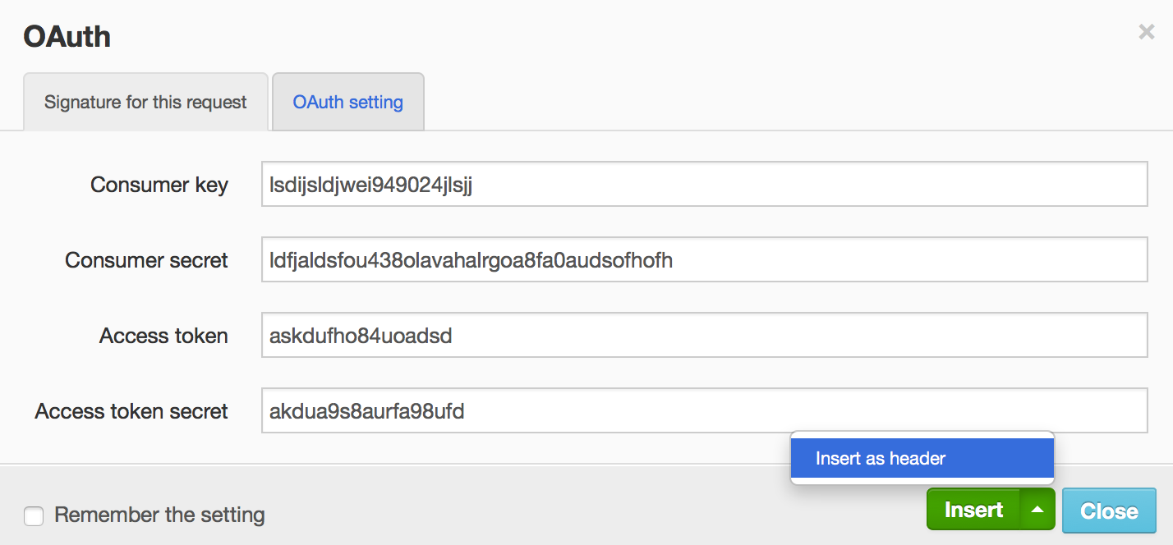Select the Signature for this request tab
This screenshot has width=1173, height=545.
[x=145, y=103]
